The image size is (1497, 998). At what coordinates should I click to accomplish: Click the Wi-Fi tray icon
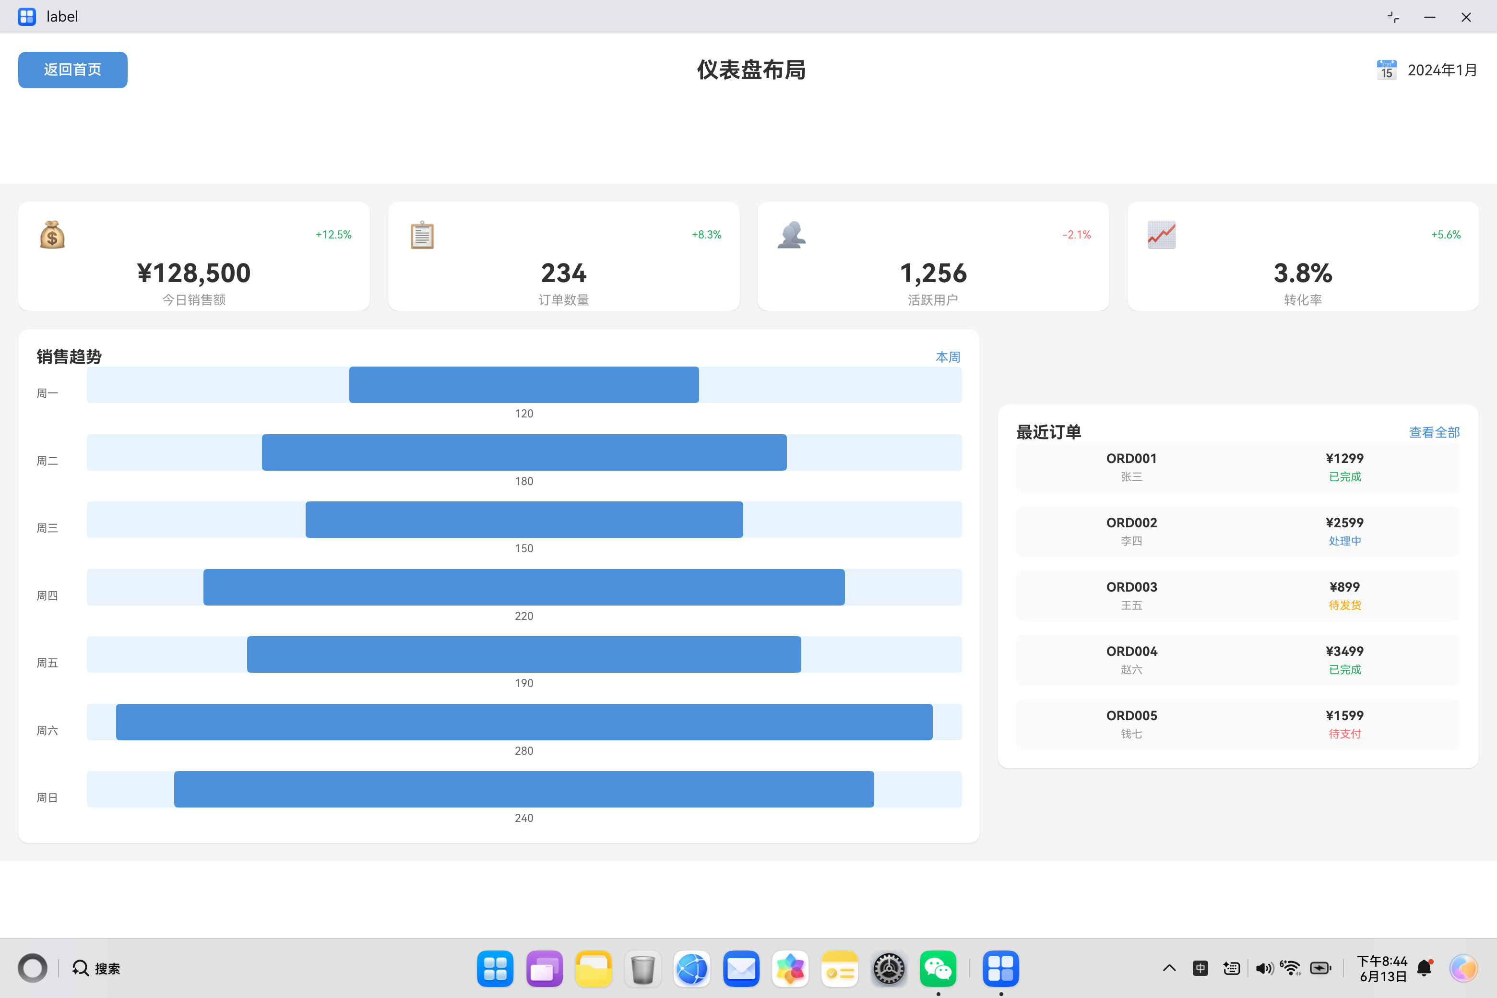(x=1292, y=968)
